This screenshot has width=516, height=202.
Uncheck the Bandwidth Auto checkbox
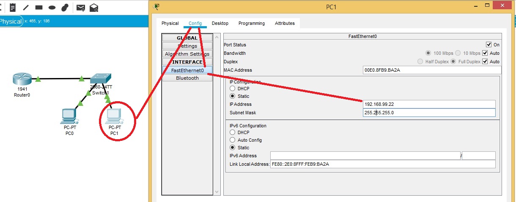pyautogui.click(x=485, y=53)
